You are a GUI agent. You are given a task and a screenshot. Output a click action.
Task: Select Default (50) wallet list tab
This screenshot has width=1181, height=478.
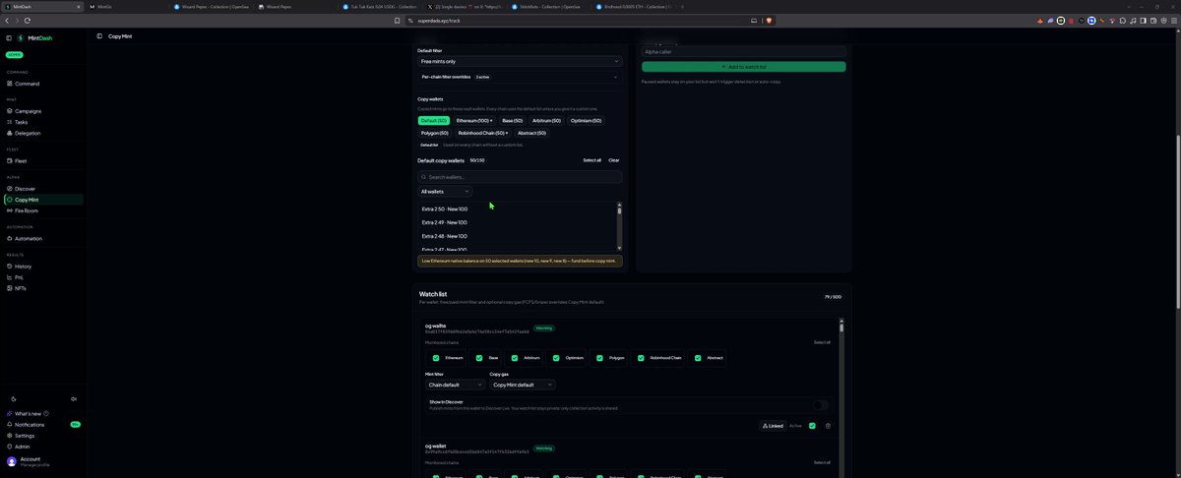pos(434,120)
